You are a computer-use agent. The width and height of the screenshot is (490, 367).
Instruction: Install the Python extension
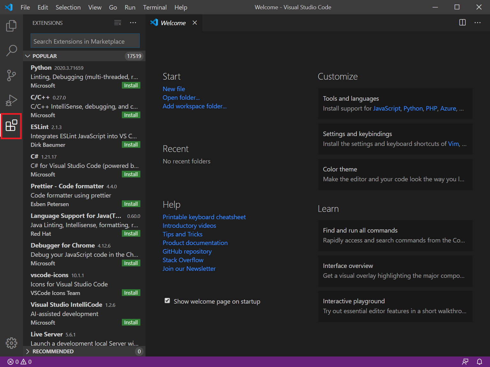pyautogui.click(x=131, y=85)
